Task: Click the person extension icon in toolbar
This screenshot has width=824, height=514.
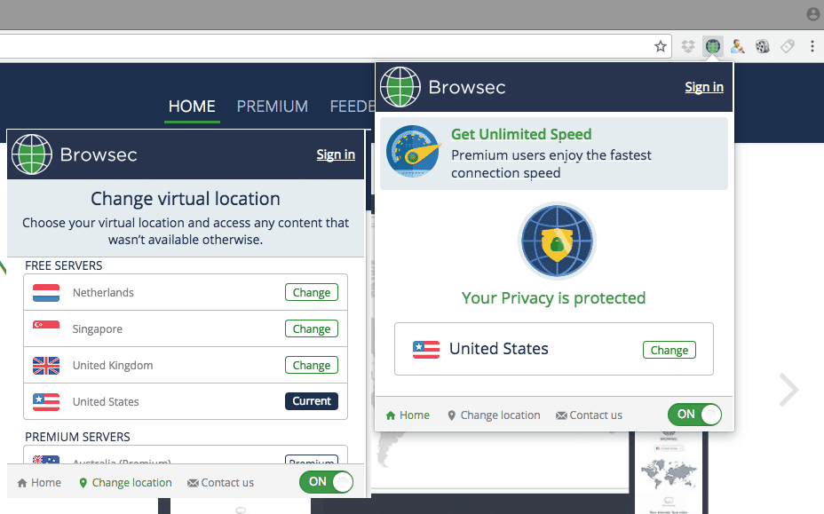Action: [738, 46]
